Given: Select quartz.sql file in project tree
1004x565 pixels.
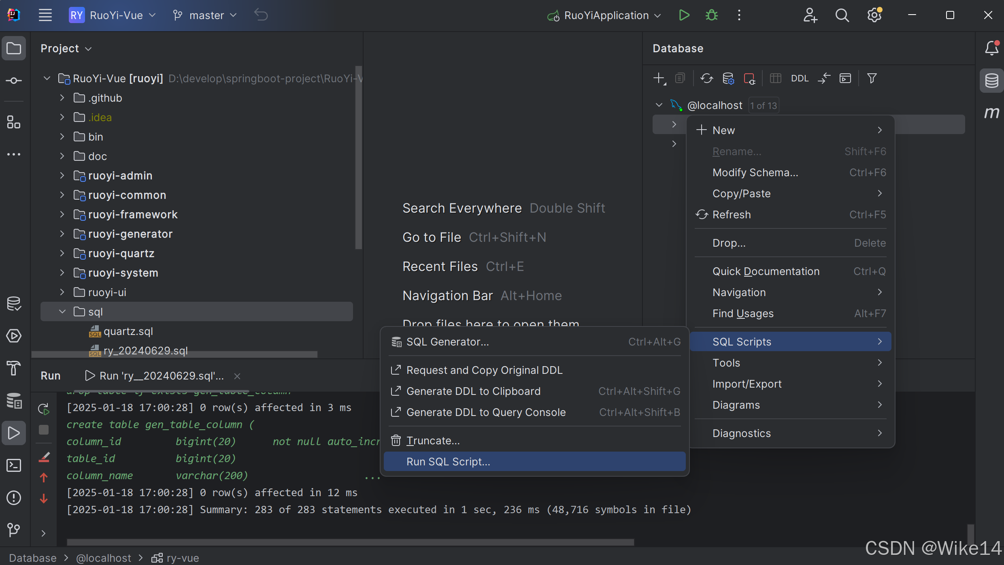Looking at the screenshot, I should click(128, 331).
